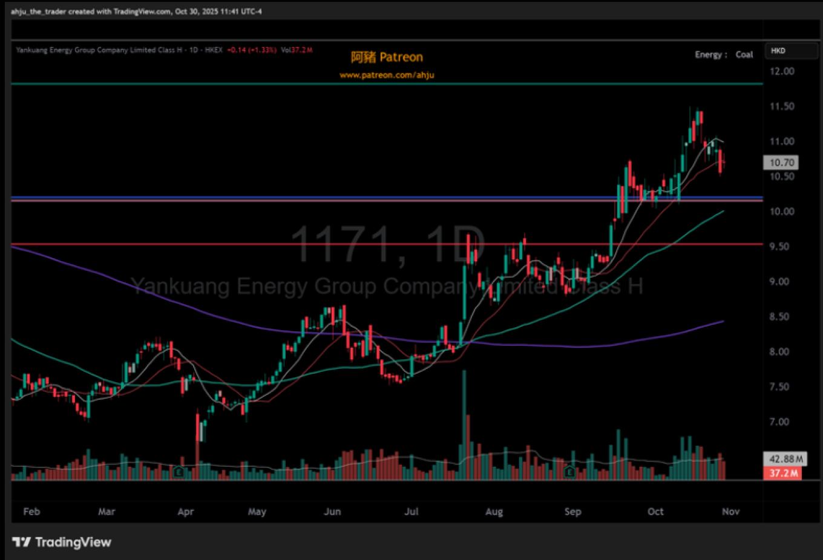Image resolution: width=823 pixels, height=560 pixels.
Task: Click the Vol 37.2M indicator legend
Action: 297,50
